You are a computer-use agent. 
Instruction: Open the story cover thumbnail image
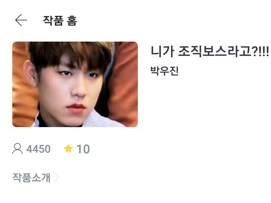(75, 84)
